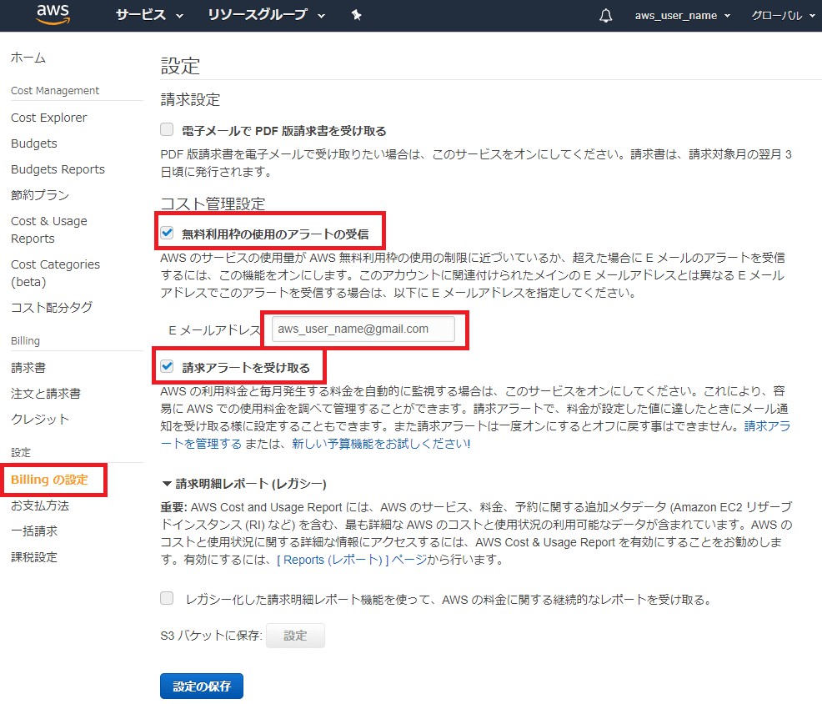Click the pin shortcut icon
Viewport: 822px width, 704px height.
click(357, 15)
